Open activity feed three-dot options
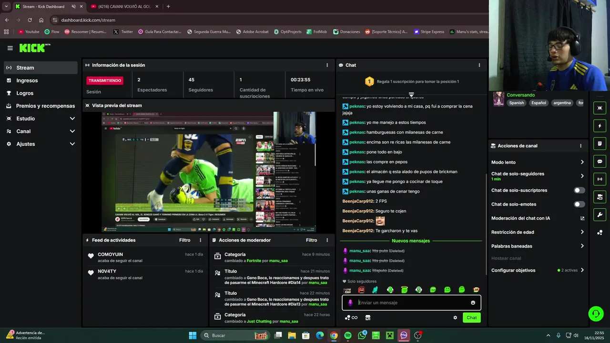The image size is (610, 343). click(x=200, y=240)
